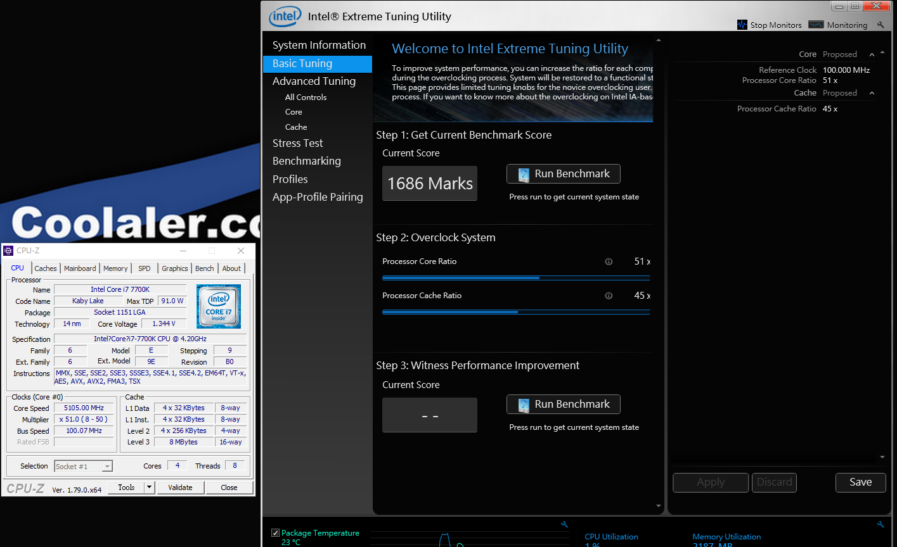The width and height of the screenshot is (897, 547).
Task: Click the Bus Speed 100.07 MHz value
Action: pyautogui.click(x=84, y=431)
